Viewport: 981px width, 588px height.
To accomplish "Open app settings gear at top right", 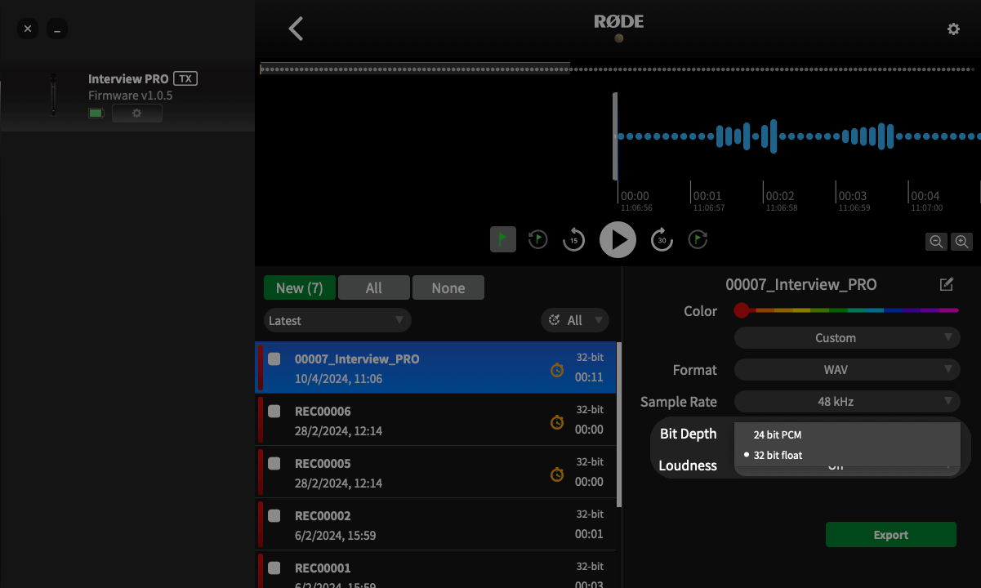I will pos(953,29).
